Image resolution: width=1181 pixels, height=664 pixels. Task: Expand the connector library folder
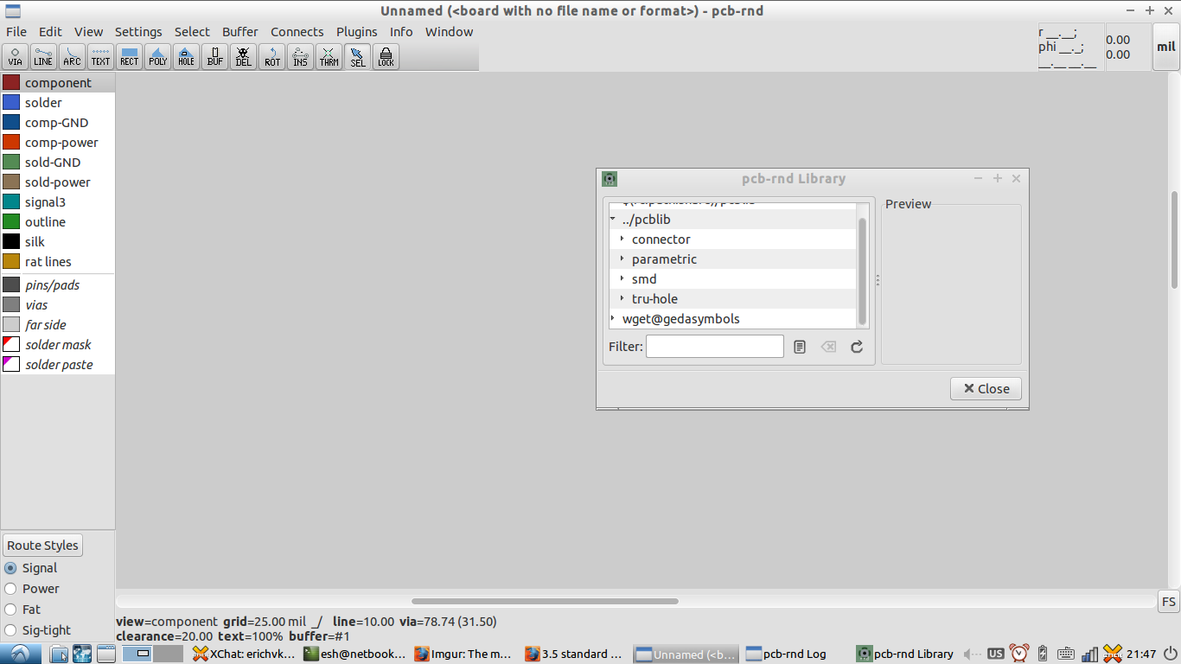[622, 239]
